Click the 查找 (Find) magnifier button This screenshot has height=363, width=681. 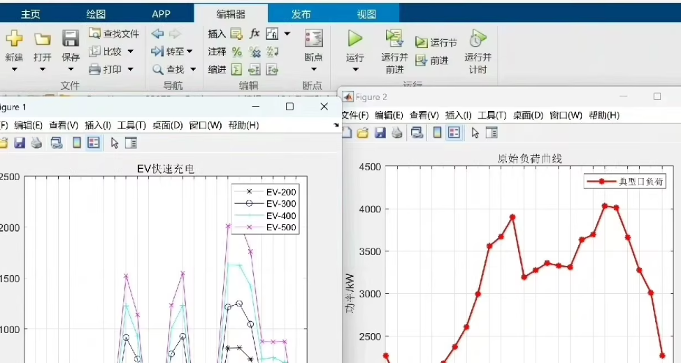[169, 69]
